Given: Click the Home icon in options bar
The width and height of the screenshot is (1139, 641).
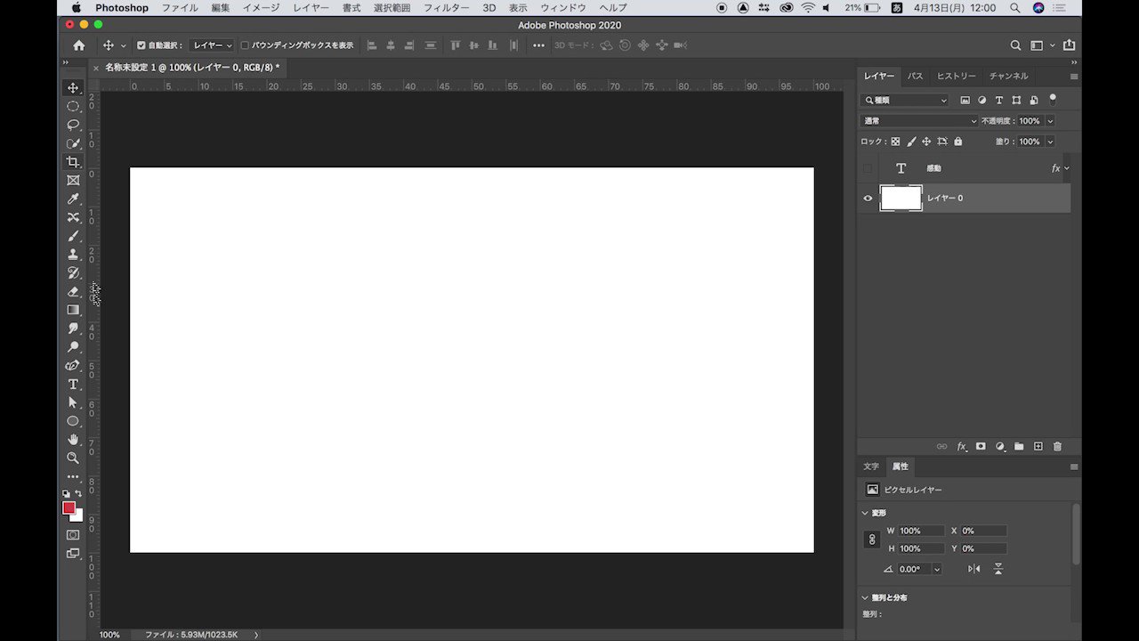Looking at the screenshot, I should click(79, 45).
